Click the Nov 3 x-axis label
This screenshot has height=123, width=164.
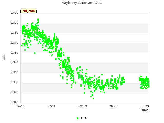(x=20, y=106)
